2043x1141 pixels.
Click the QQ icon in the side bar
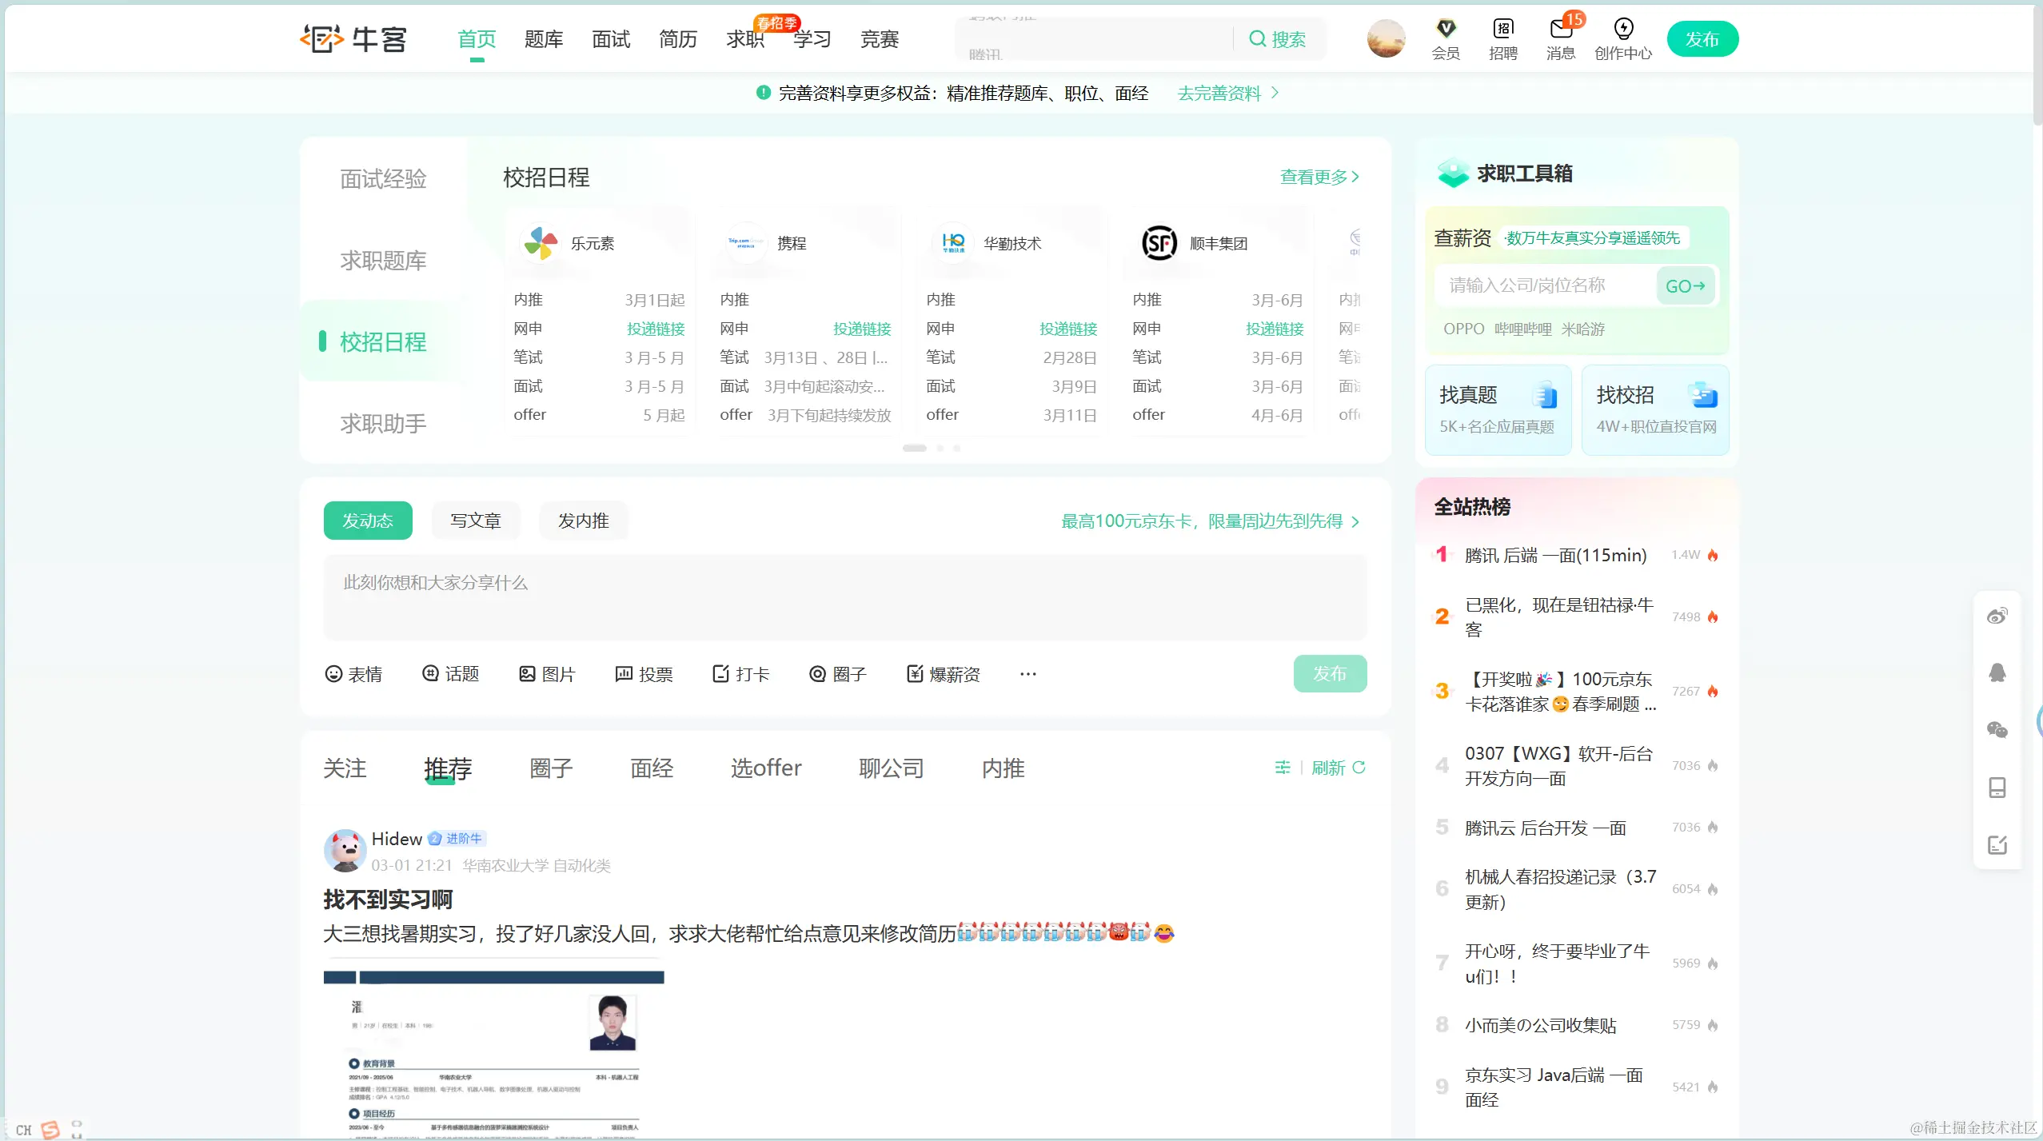[1997, 672]
